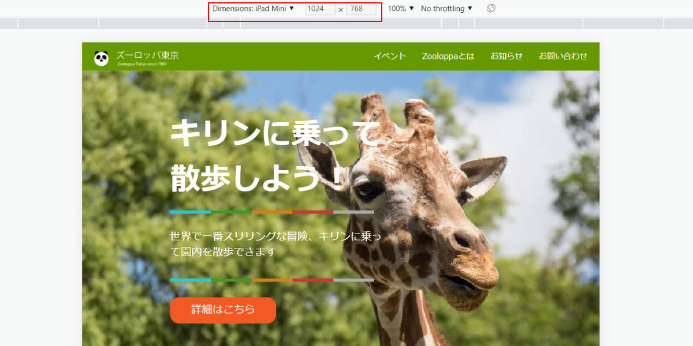This screenshot has height=346, width=693.
Task: Open the お知らせ navigation link
Action: pyautogui.click(x=506, y=56)
